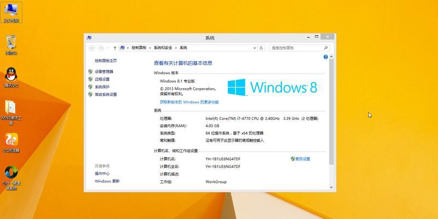
Task: Click the vertical scrollbar thumb
Action: pyautogui.click(x=331, y=112)
